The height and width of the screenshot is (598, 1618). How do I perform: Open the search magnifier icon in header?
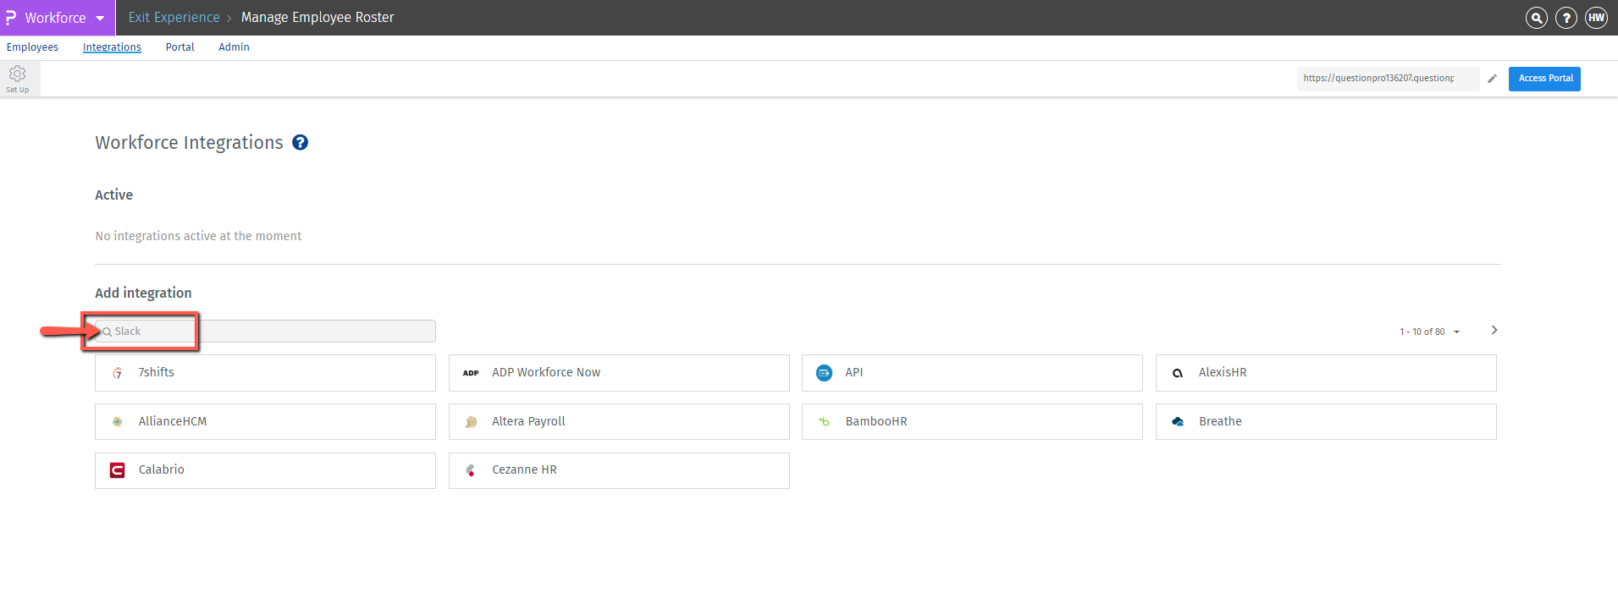(x=1536, y=18)
